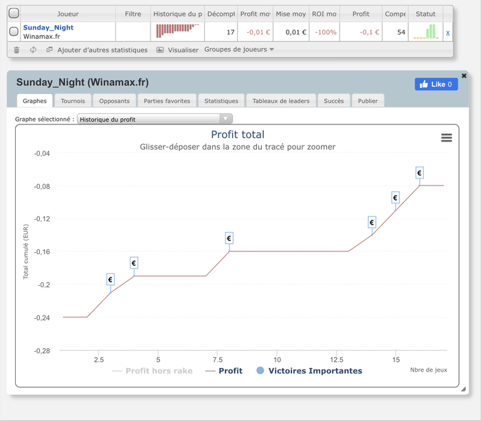The image size is (481, 421).
Task: Select the Statistiques tab
Action: (221, 101)
